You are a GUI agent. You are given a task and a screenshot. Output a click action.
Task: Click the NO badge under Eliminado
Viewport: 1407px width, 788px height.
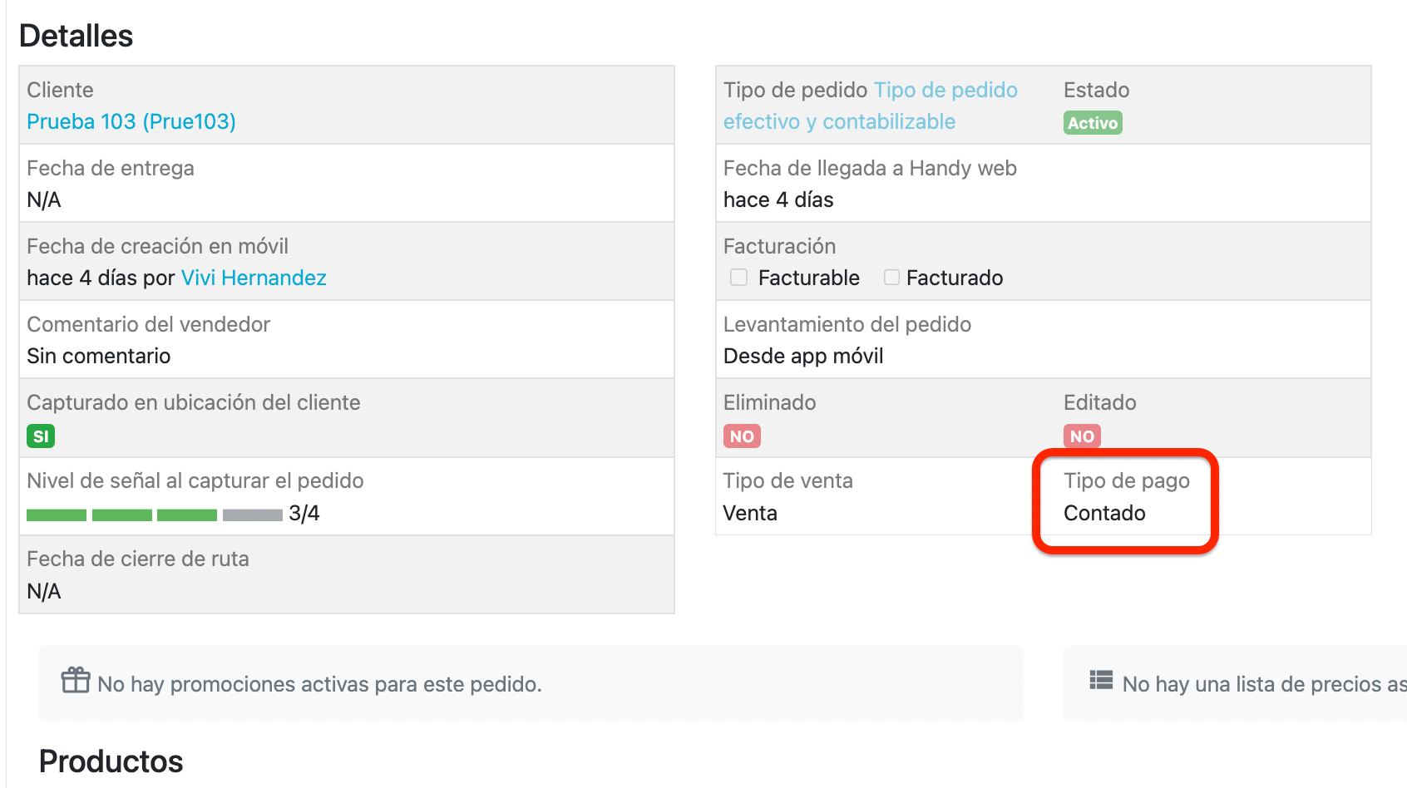pos(742,436)
